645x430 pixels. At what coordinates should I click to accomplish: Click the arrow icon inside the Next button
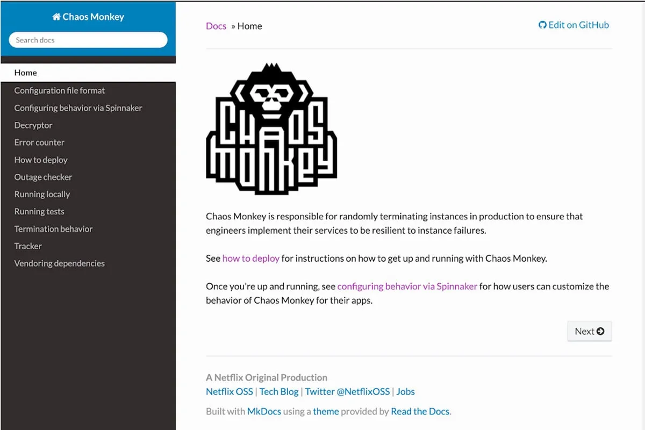coord(600,331)
